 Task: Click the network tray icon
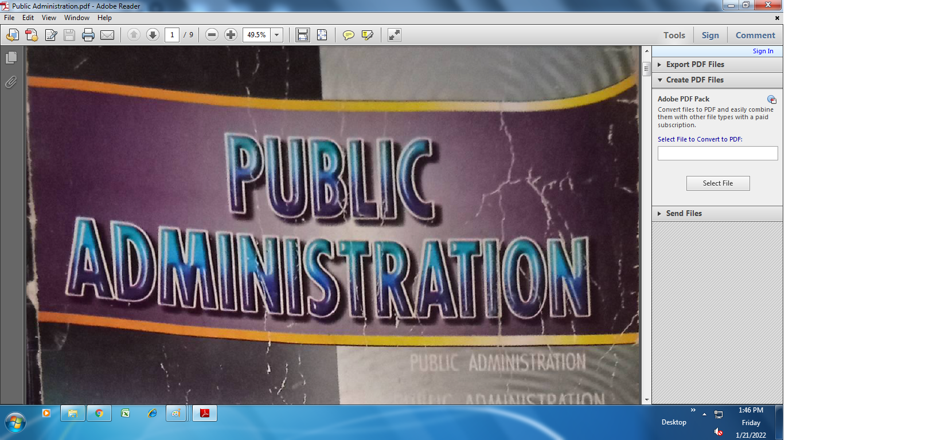(719, 414)
